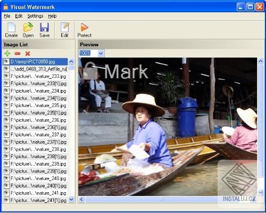Viewport: 266px width, 213px height.
Task: Select nature_237.jpg in the list
Action: 35,135
